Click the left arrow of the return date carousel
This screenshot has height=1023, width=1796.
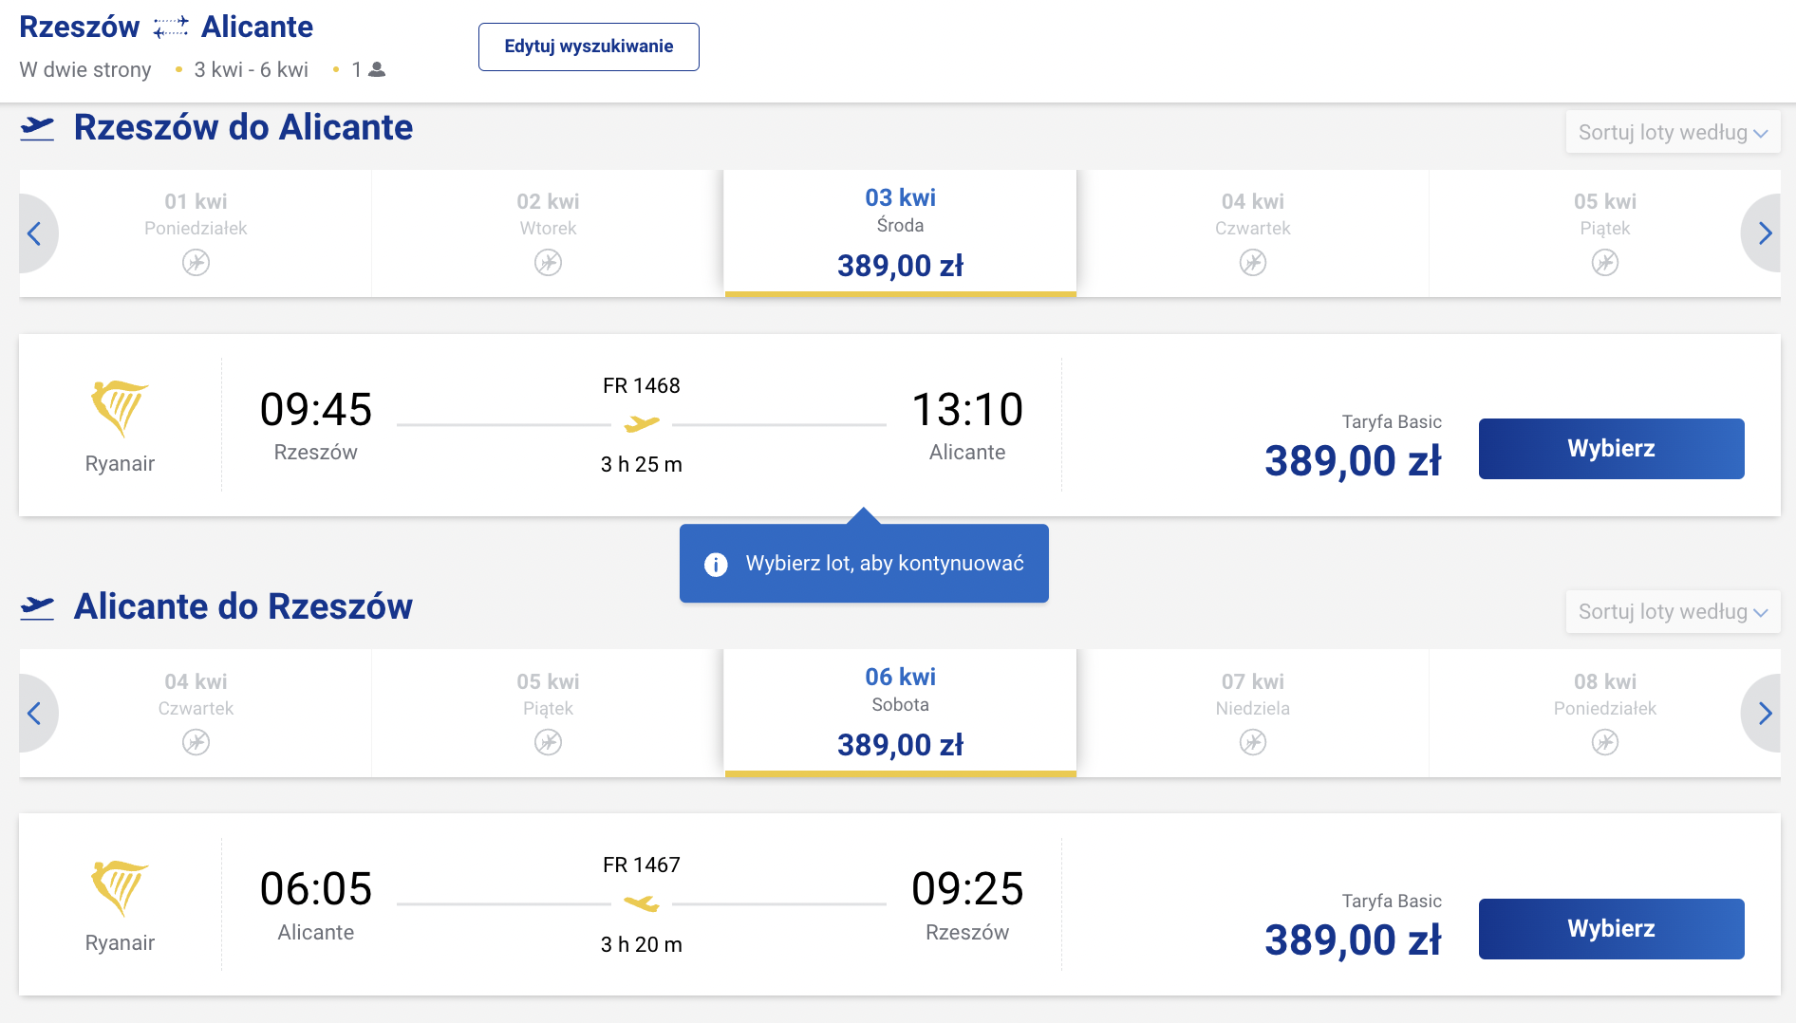[35, 714]
